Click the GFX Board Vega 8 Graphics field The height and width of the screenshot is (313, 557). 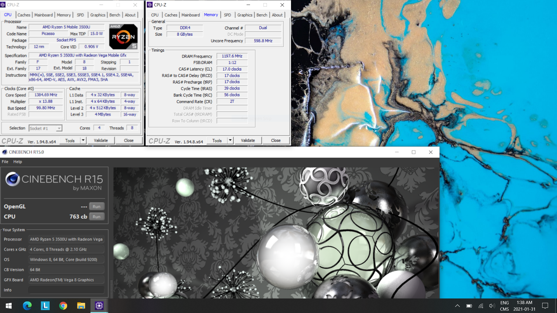pos(66,280)
